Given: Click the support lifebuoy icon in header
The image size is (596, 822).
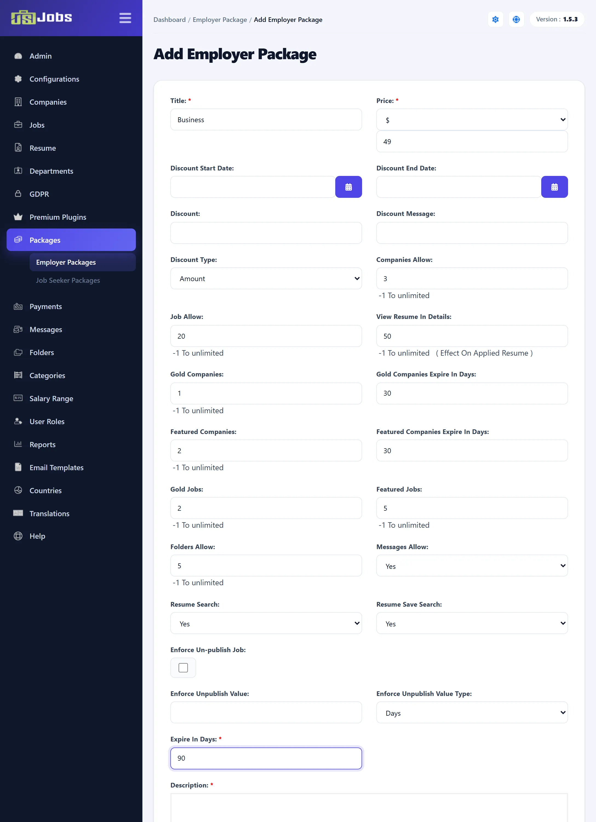Looking at the screenshot, I should coord(516,19).
